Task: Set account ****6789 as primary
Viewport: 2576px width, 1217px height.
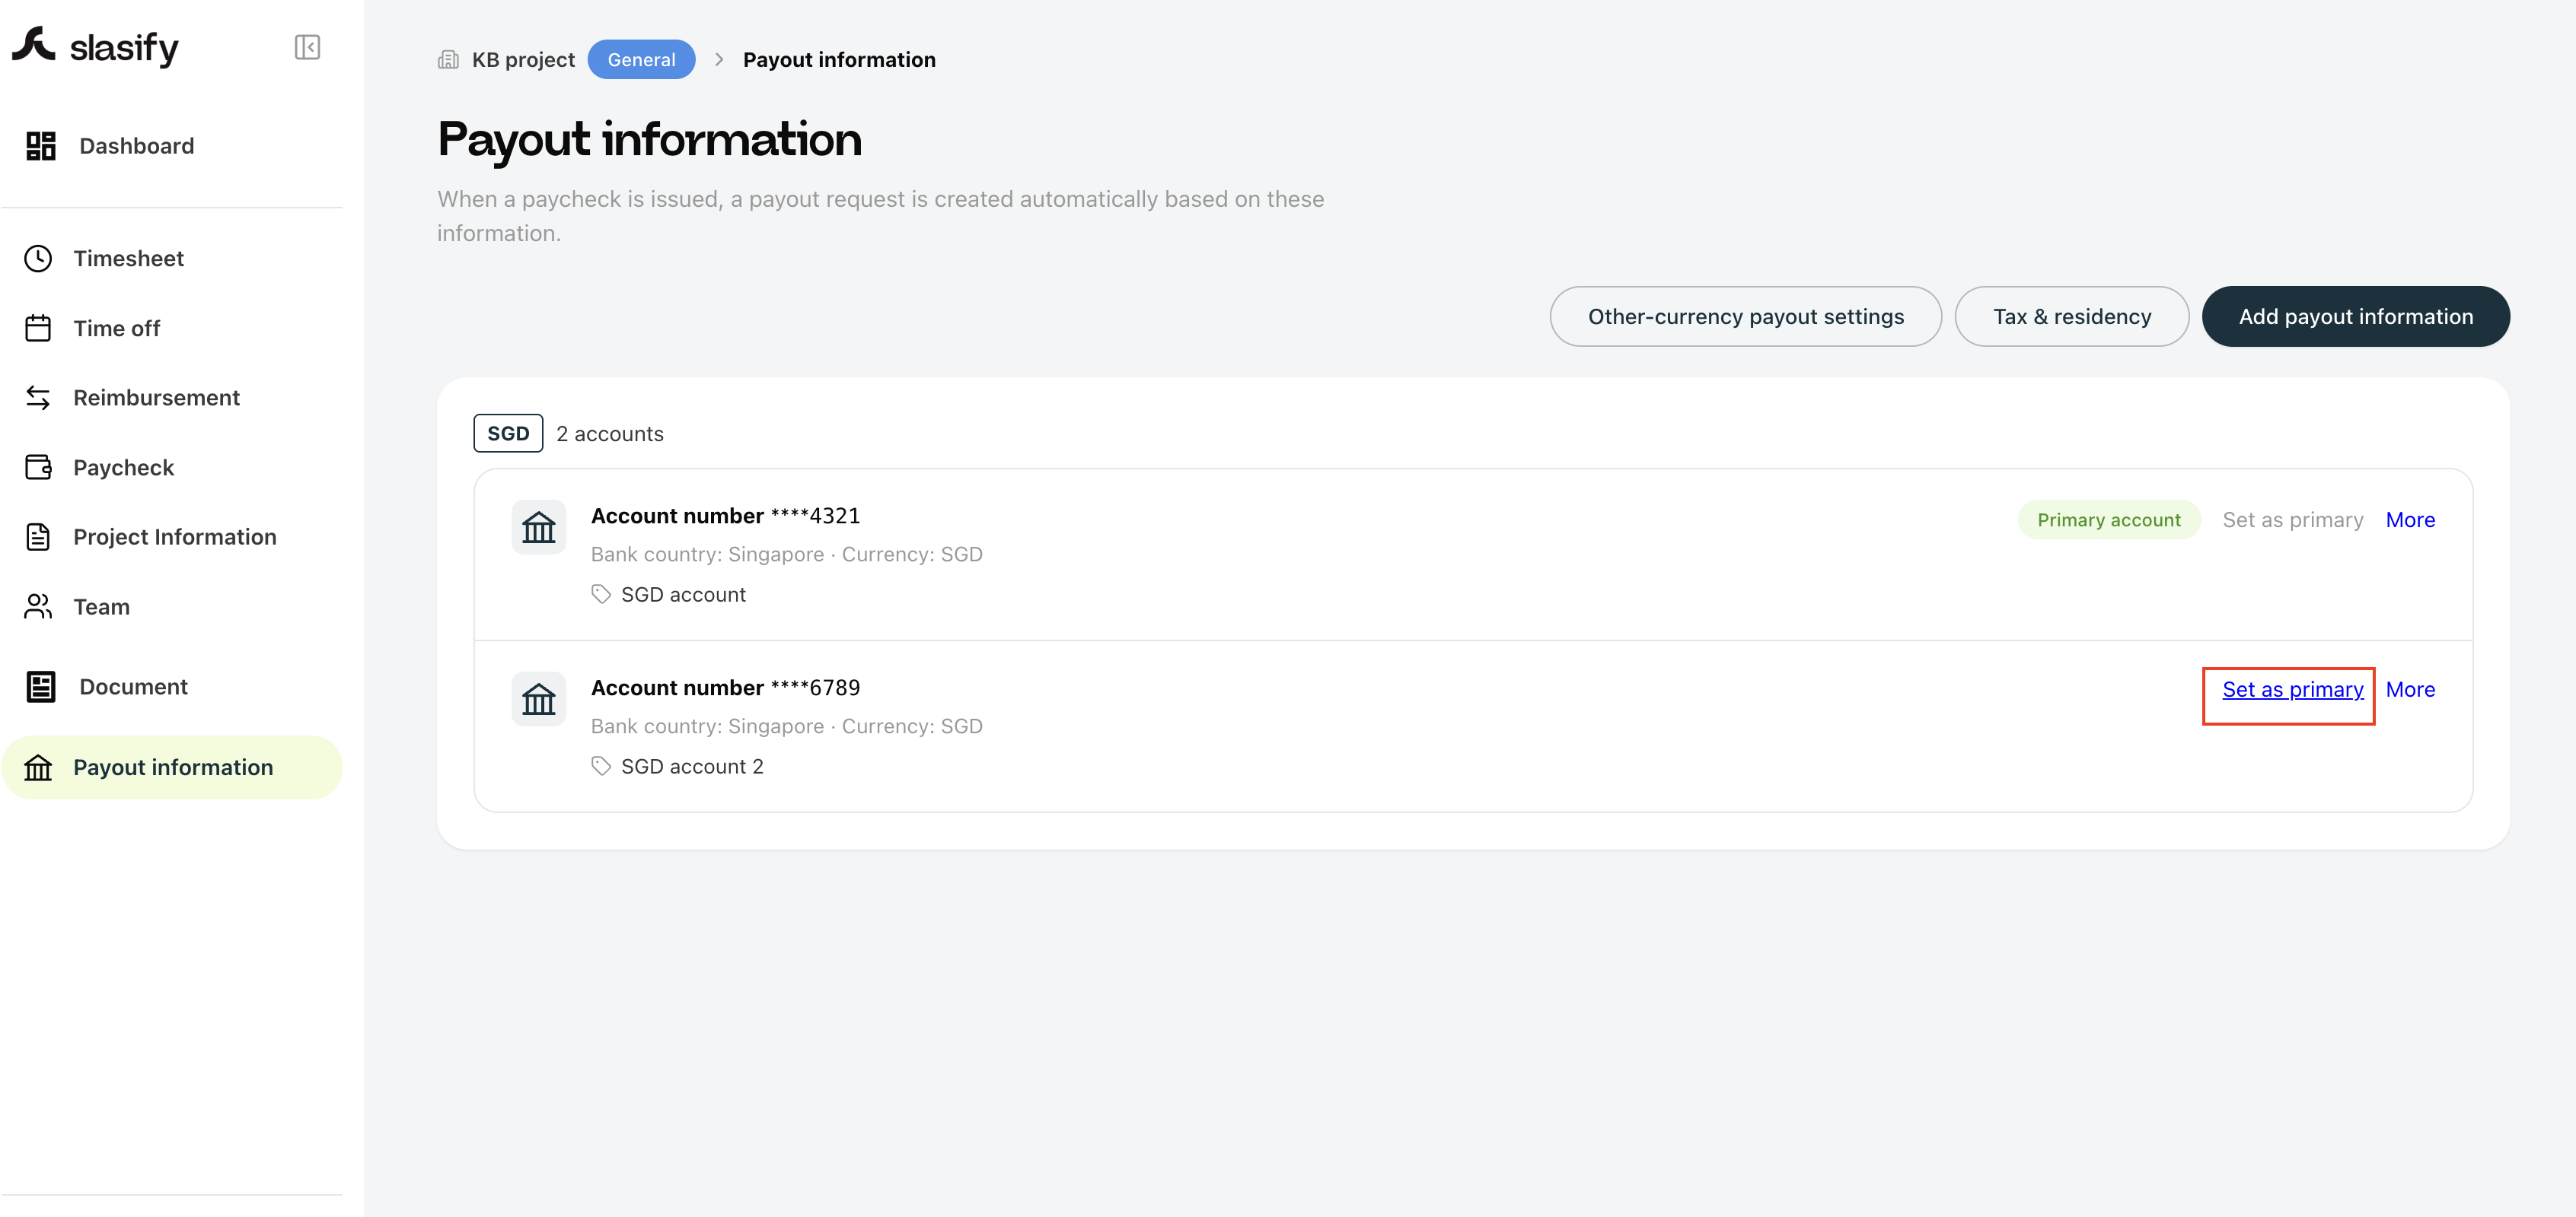Action: click(2292, 689)
